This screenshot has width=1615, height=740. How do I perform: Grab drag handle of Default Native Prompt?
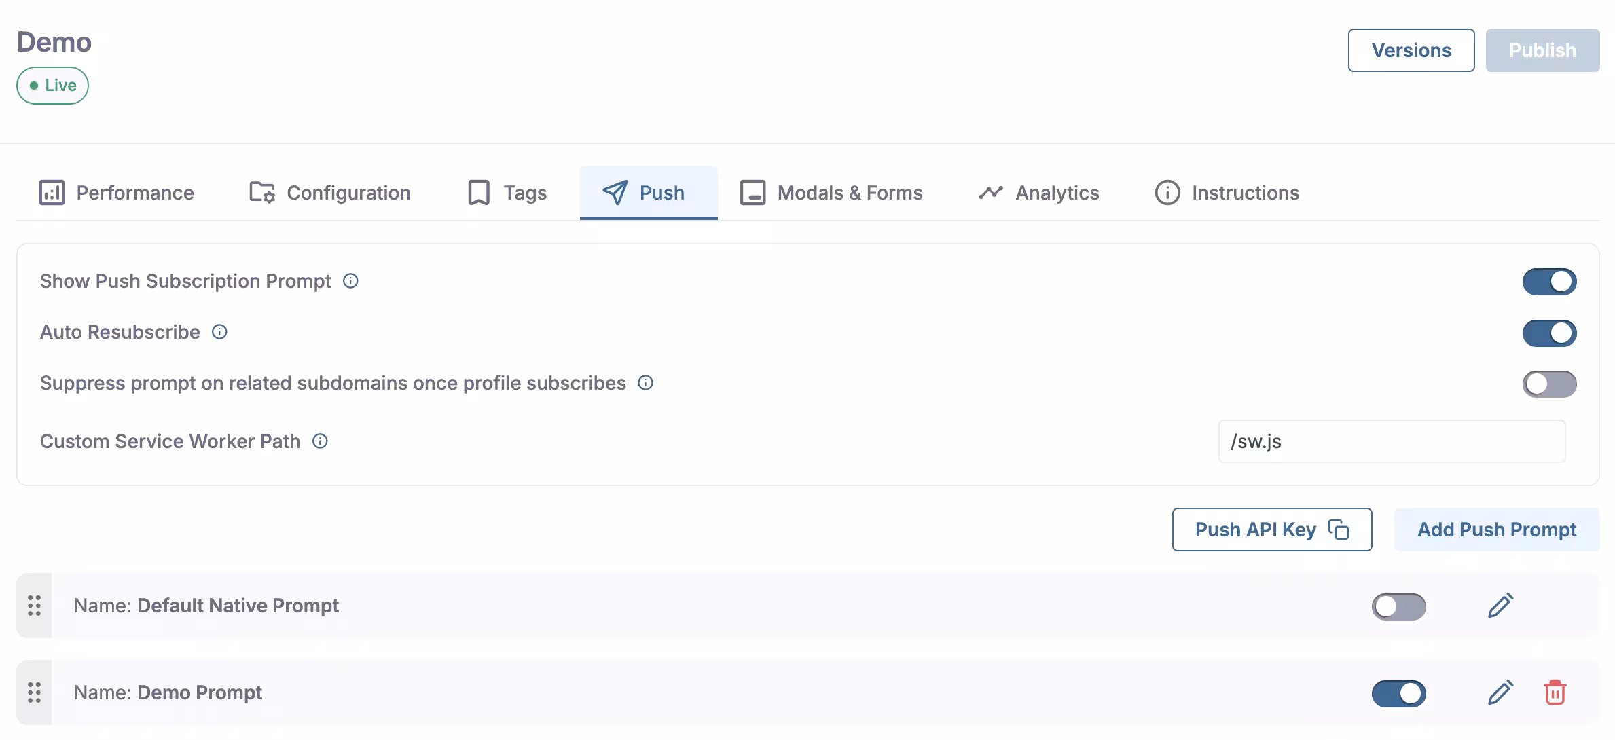click(35, 606)
